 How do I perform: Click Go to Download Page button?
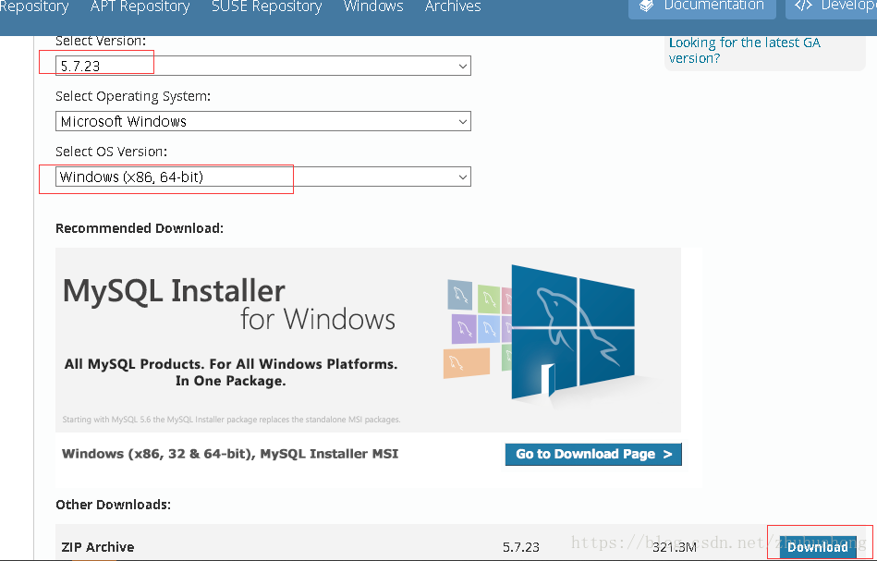pos(593,454)
